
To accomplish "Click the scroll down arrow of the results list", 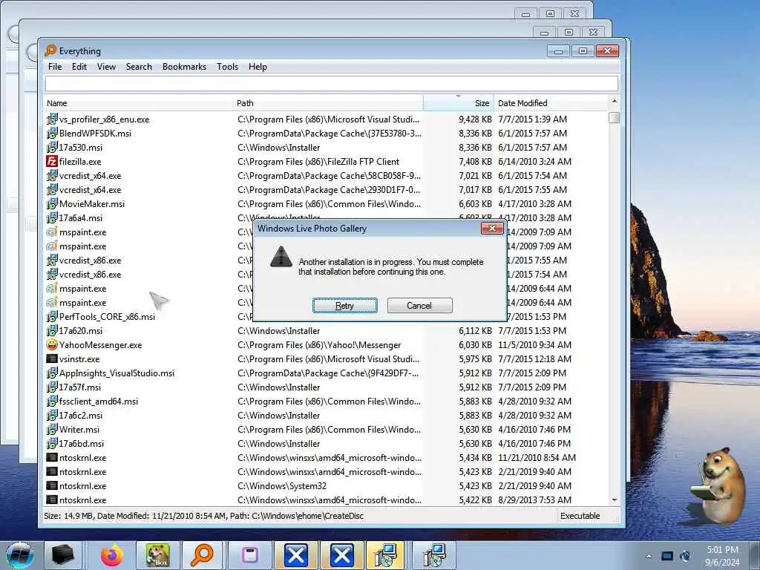I will [614, 499].
